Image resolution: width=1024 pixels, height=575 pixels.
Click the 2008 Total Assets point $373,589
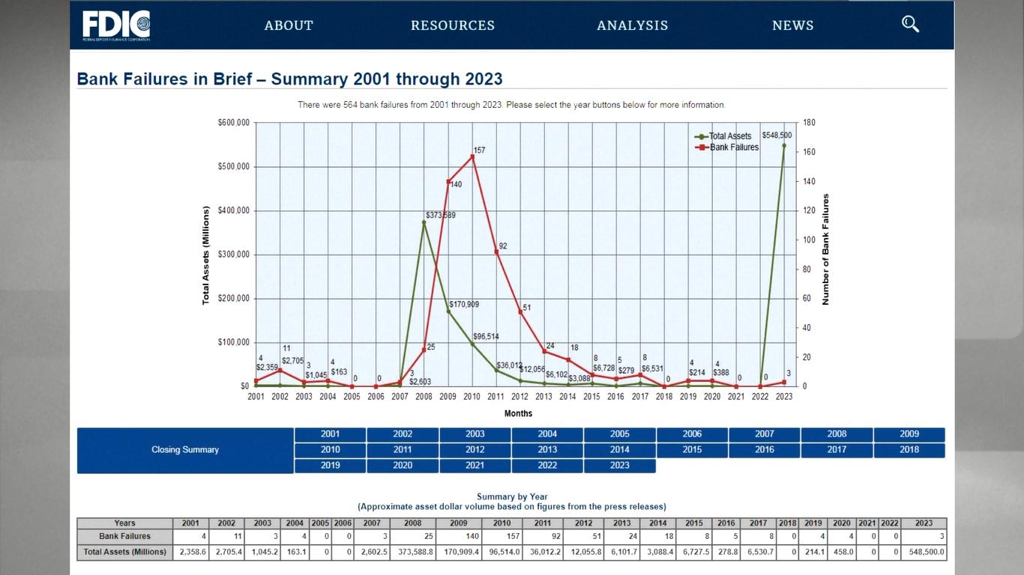[x=424, y=222]
